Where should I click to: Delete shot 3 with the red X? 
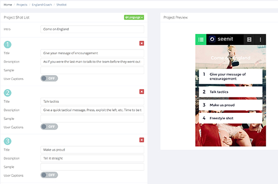(x=142, y=140)
